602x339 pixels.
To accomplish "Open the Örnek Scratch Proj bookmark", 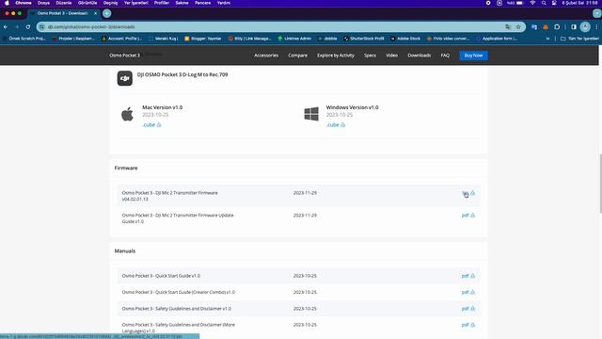I will (24, 39).
